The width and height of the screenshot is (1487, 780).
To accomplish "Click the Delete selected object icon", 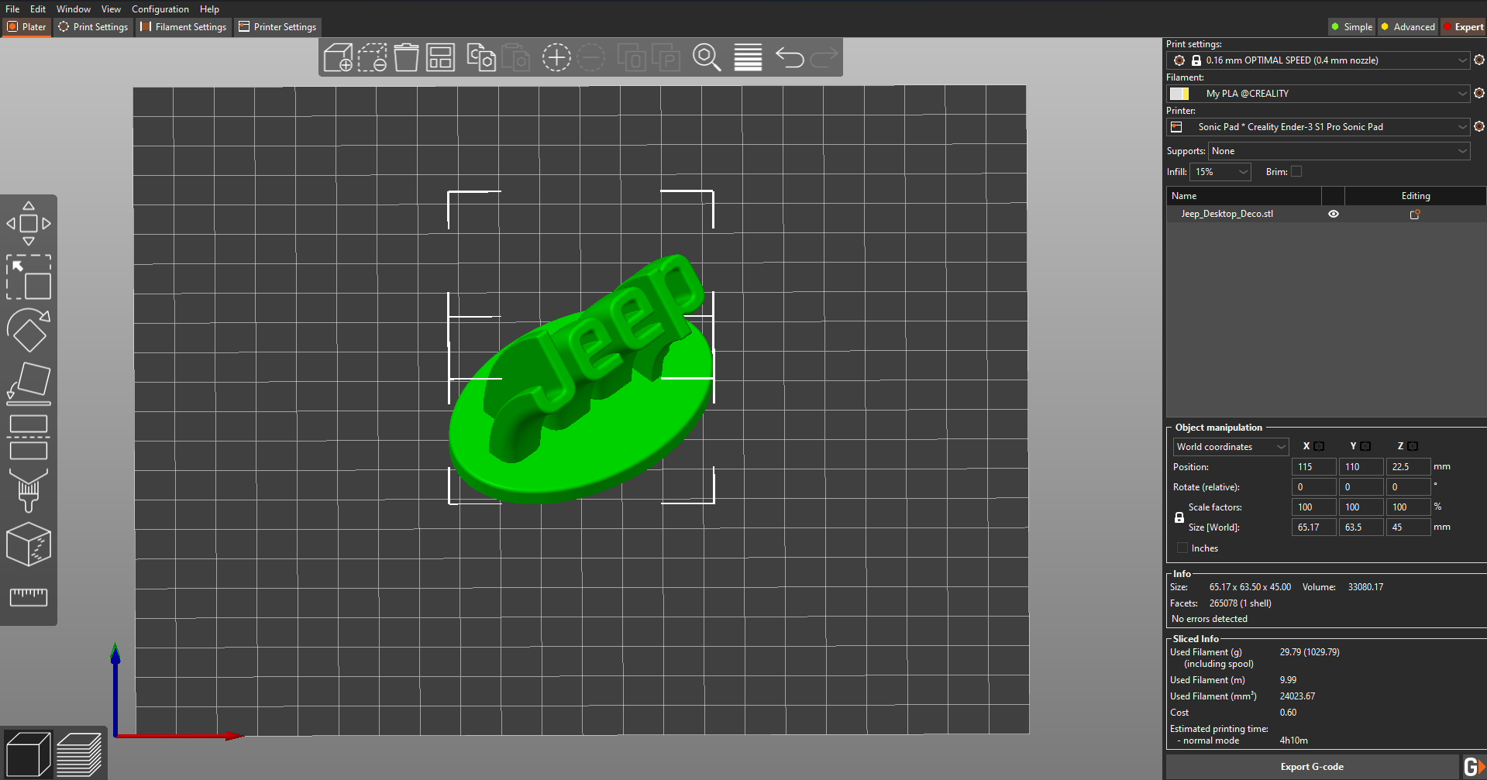I will [x=372, y=58].
